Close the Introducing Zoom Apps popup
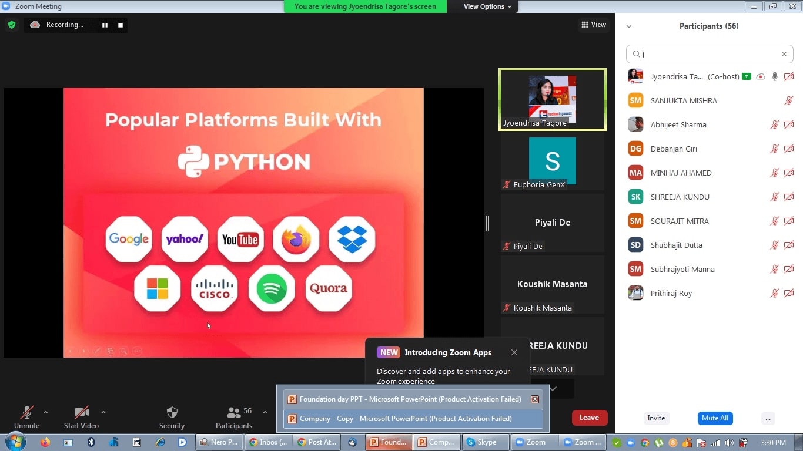This screenshot has height=451, width=803. (514, 352)
